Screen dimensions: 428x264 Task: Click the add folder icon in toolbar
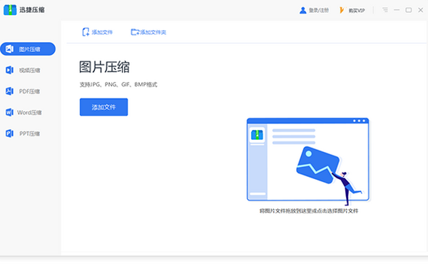click(135, 32)
